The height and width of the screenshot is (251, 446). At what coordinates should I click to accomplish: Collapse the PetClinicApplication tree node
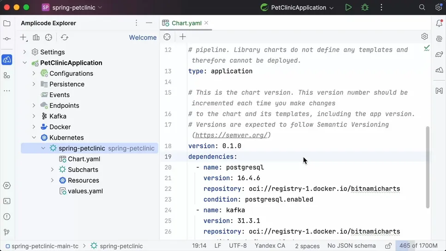(25, 63)
